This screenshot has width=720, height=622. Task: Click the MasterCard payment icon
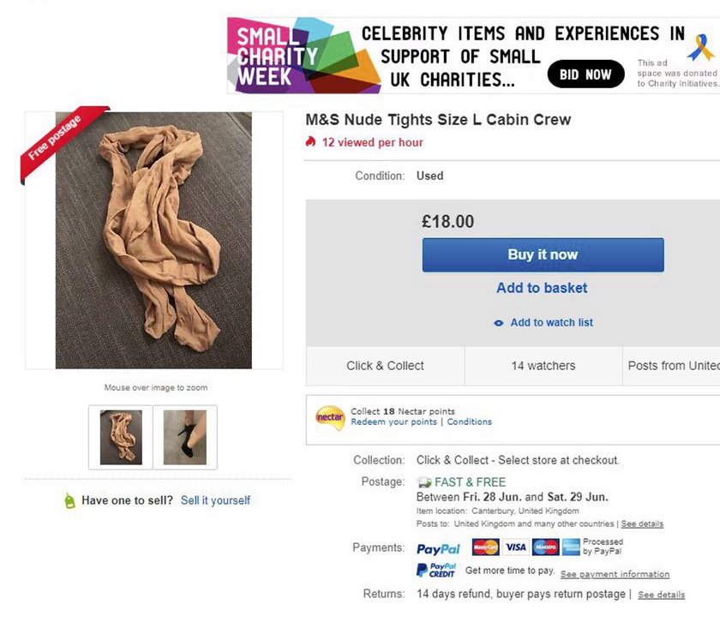[x=485, y=547]
